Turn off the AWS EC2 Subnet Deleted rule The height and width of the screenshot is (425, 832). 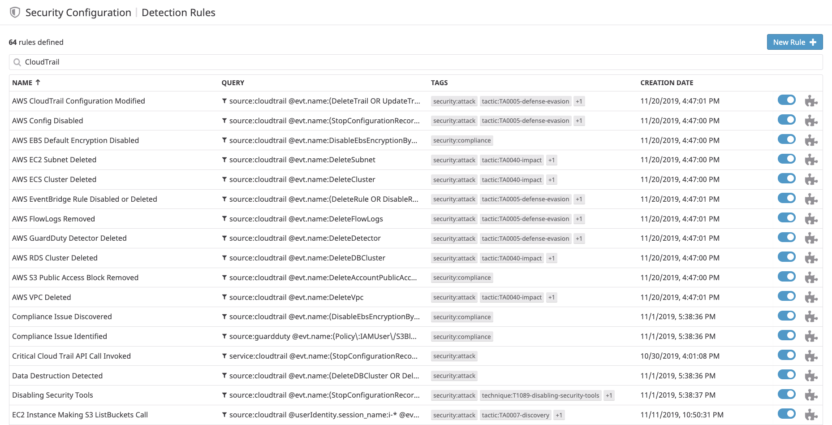786,159
